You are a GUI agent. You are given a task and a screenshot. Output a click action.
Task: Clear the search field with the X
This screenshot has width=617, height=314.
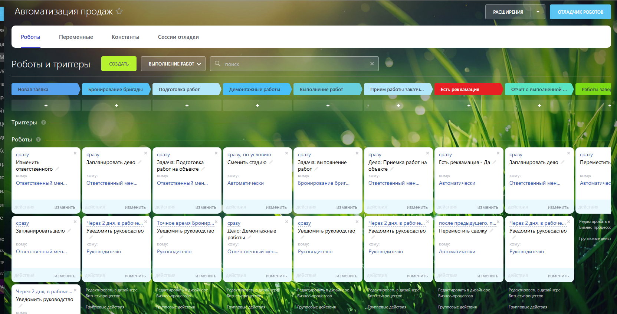click(x=372, y=64)
